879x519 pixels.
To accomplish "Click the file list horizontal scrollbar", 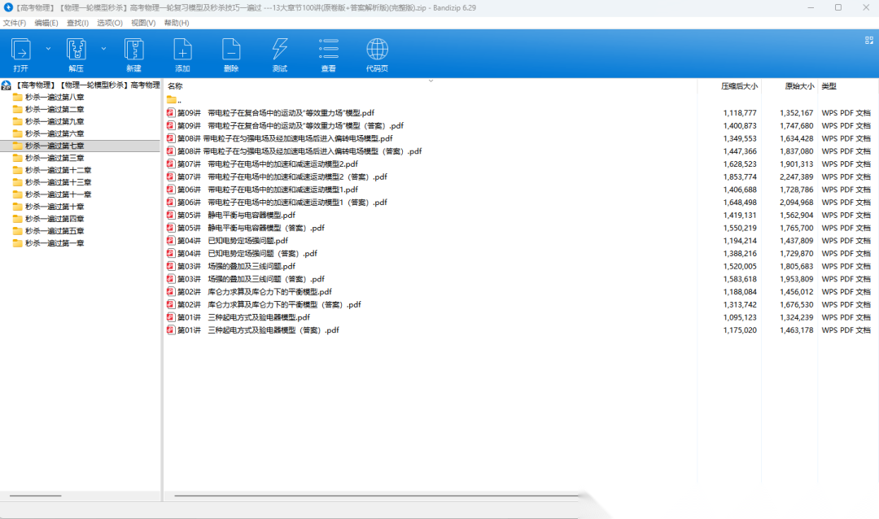I will pos(374,495).
